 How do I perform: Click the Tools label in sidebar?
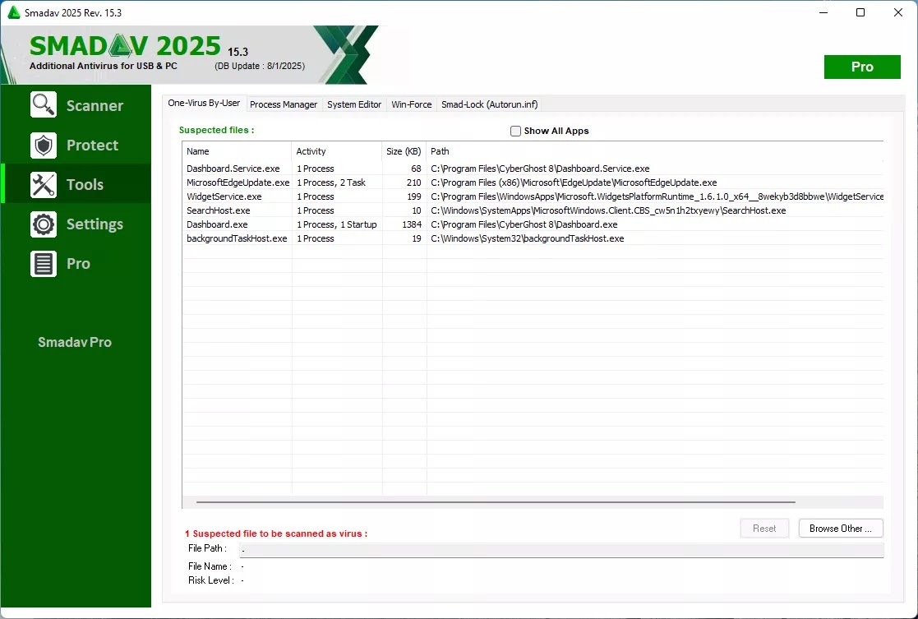tap(85, 184)
